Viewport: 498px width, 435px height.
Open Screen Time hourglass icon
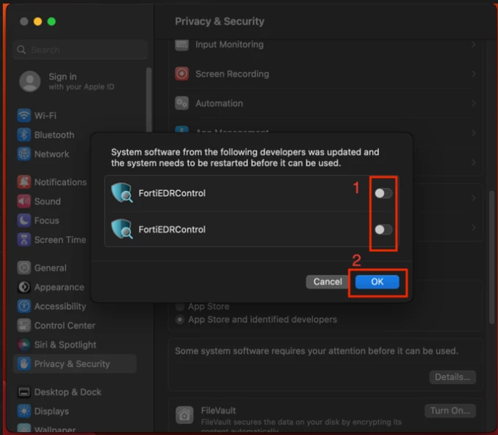tap(24, 240)
